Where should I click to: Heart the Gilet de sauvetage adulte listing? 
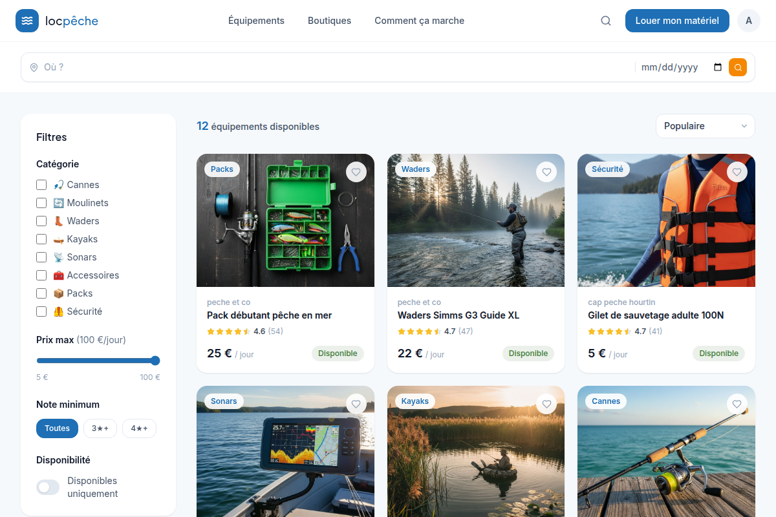(x=737, y=172)
